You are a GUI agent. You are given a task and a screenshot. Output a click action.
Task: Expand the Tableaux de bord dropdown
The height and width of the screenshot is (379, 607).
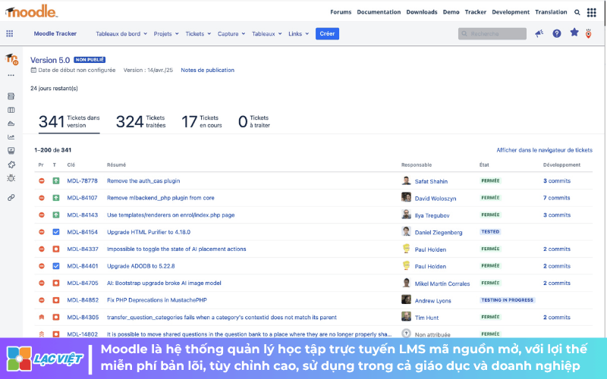121,33
